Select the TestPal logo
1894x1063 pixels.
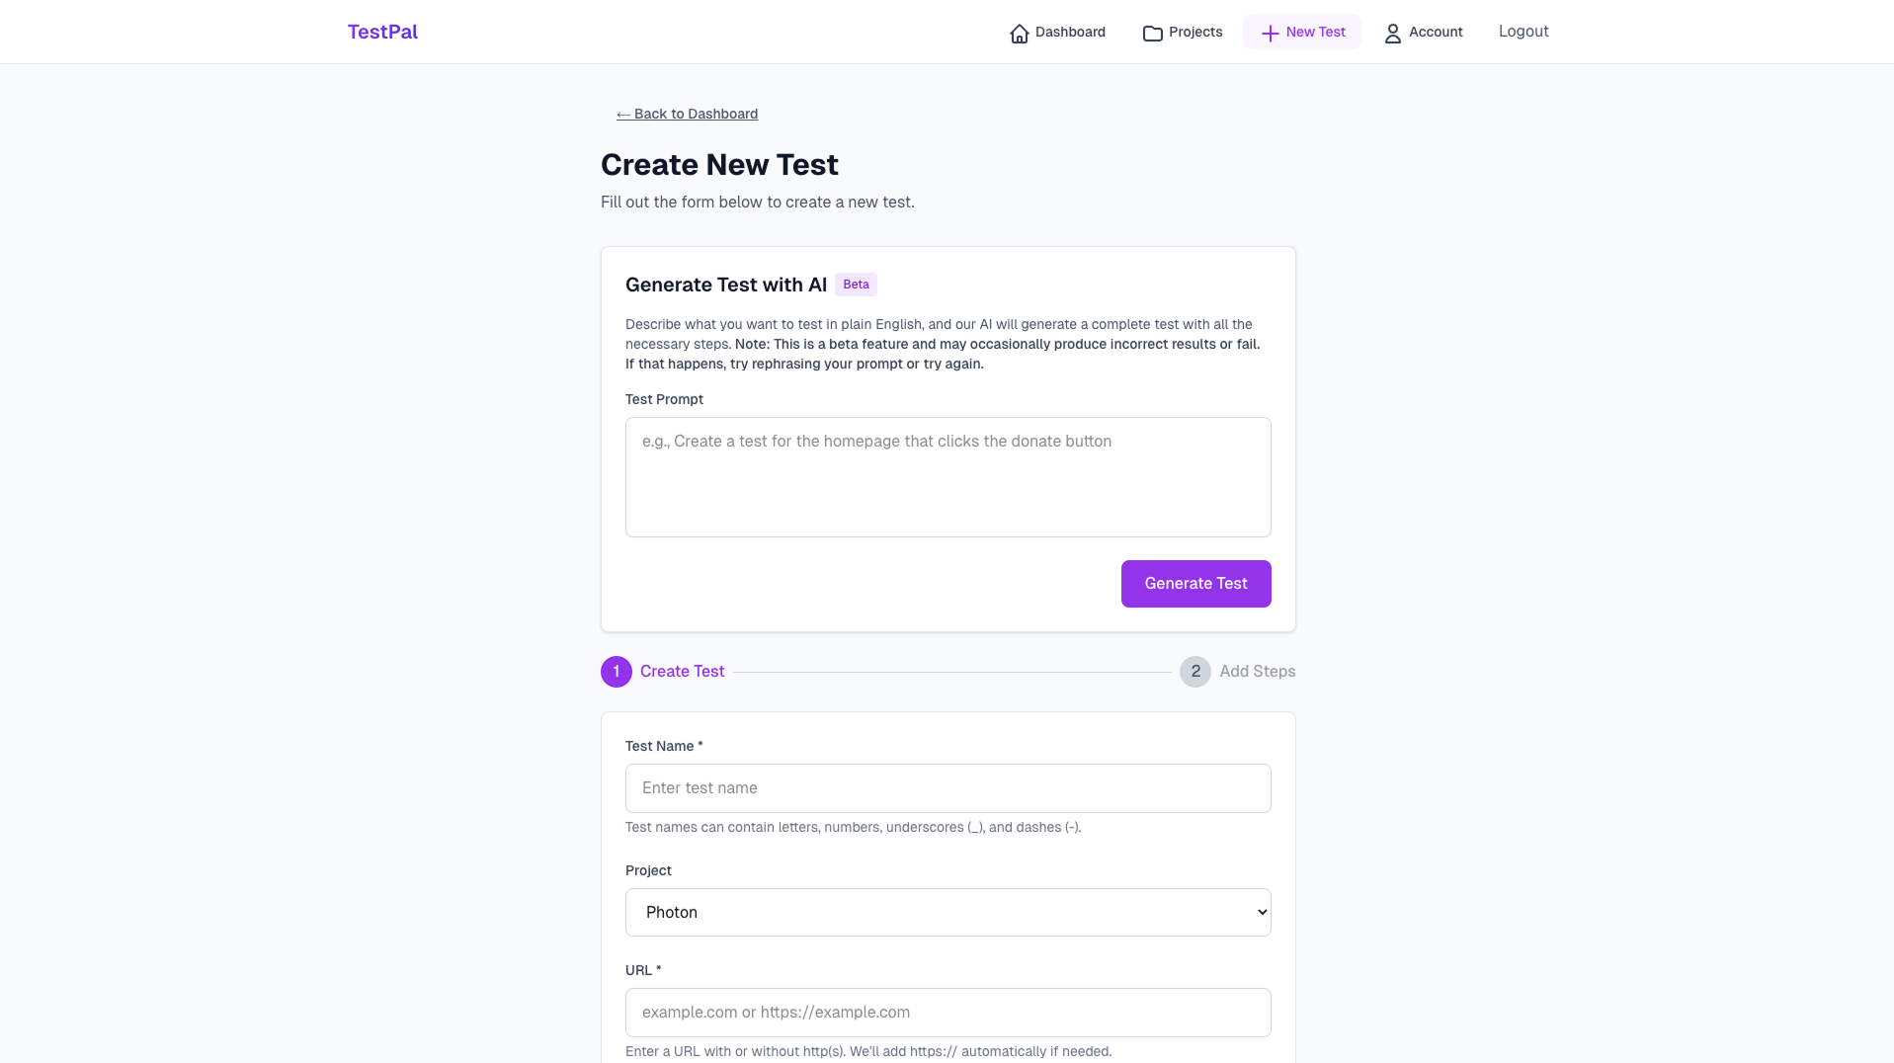382,32
